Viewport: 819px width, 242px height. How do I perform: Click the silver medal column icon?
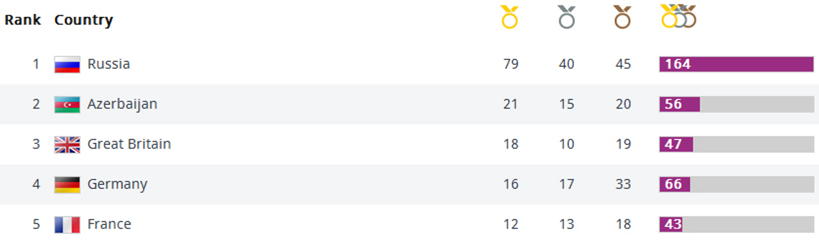pyautogui.click(x=567, y=17)
